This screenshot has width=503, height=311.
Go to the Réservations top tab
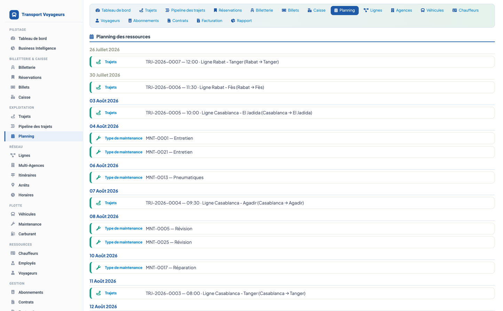(x=228, y=10)
